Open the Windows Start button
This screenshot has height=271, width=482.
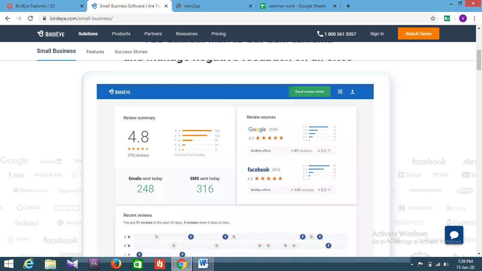[8, 264]
